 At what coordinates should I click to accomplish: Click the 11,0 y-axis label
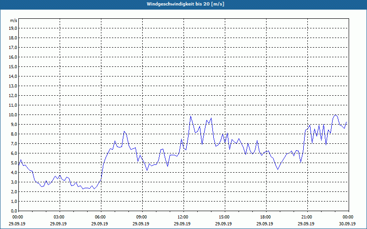(x=13, y=105)
